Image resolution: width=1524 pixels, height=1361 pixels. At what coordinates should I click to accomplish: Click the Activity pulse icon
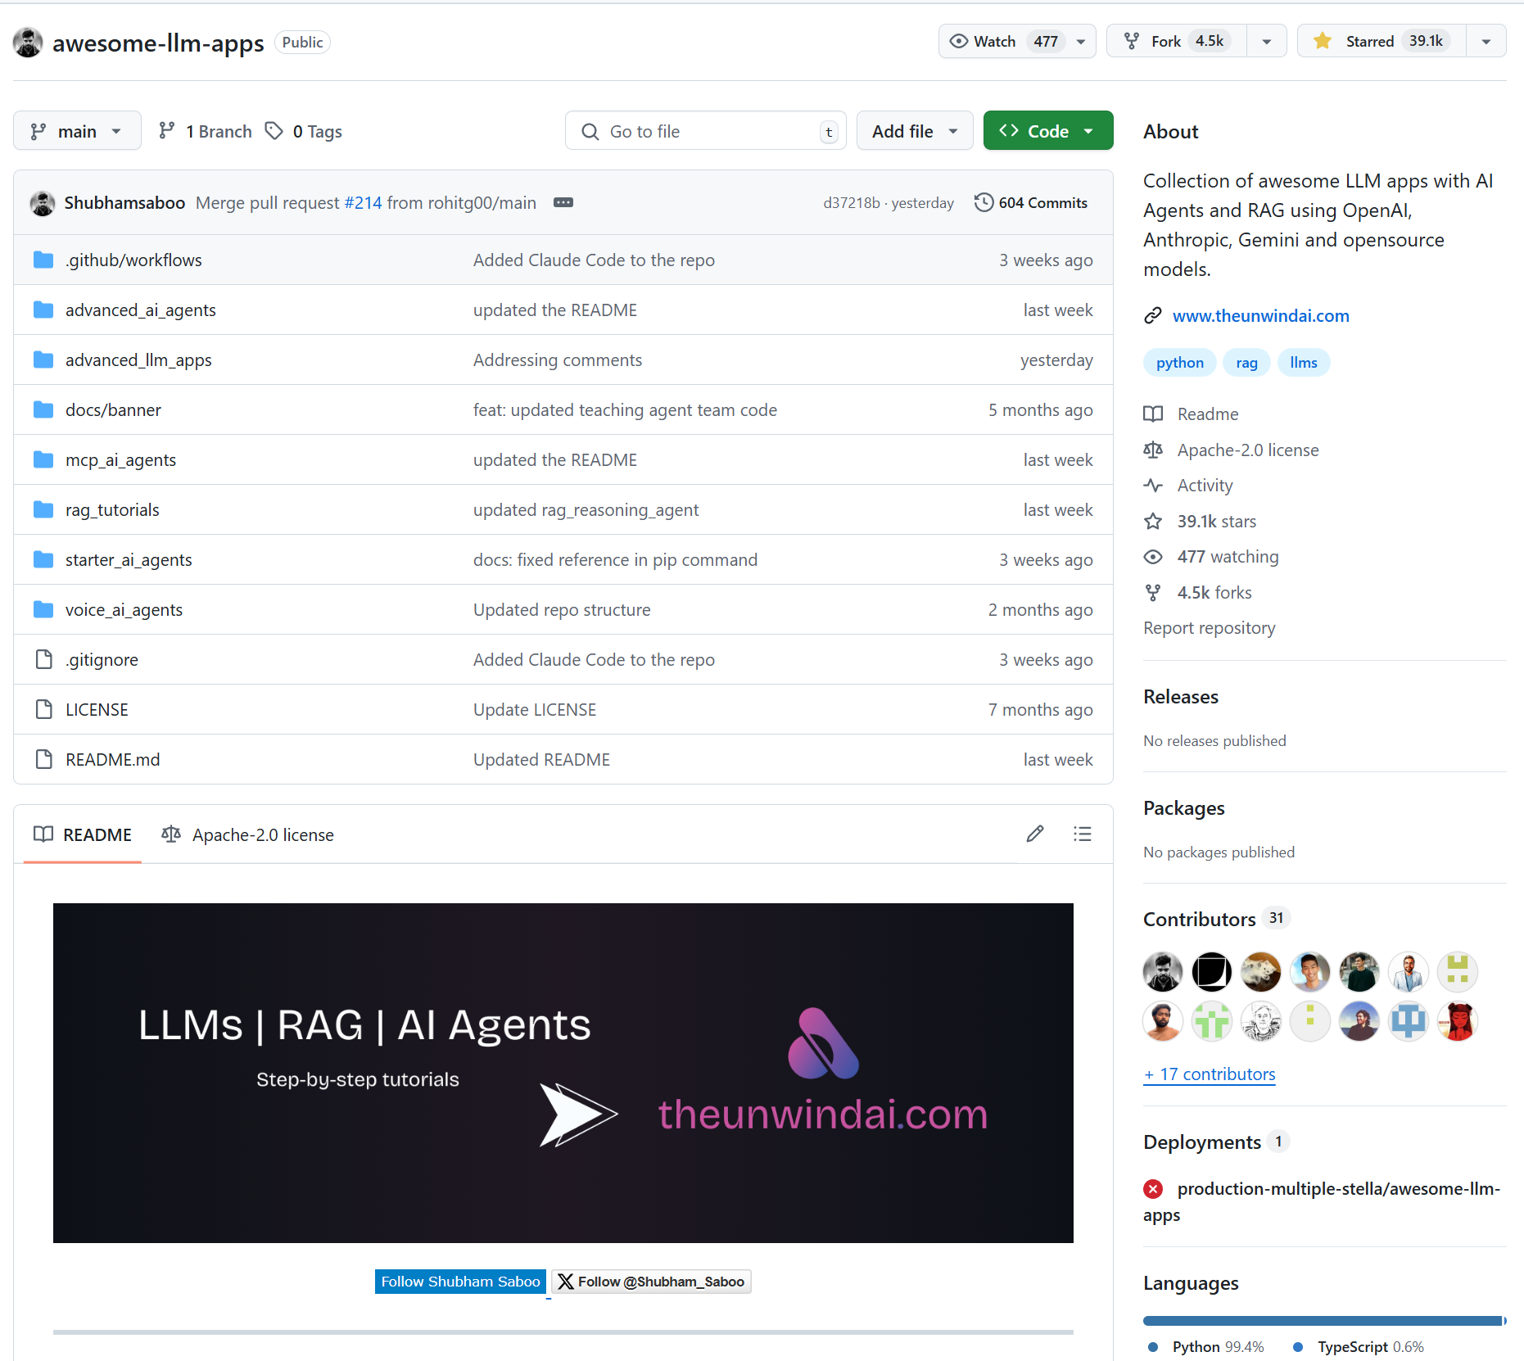1153,485
